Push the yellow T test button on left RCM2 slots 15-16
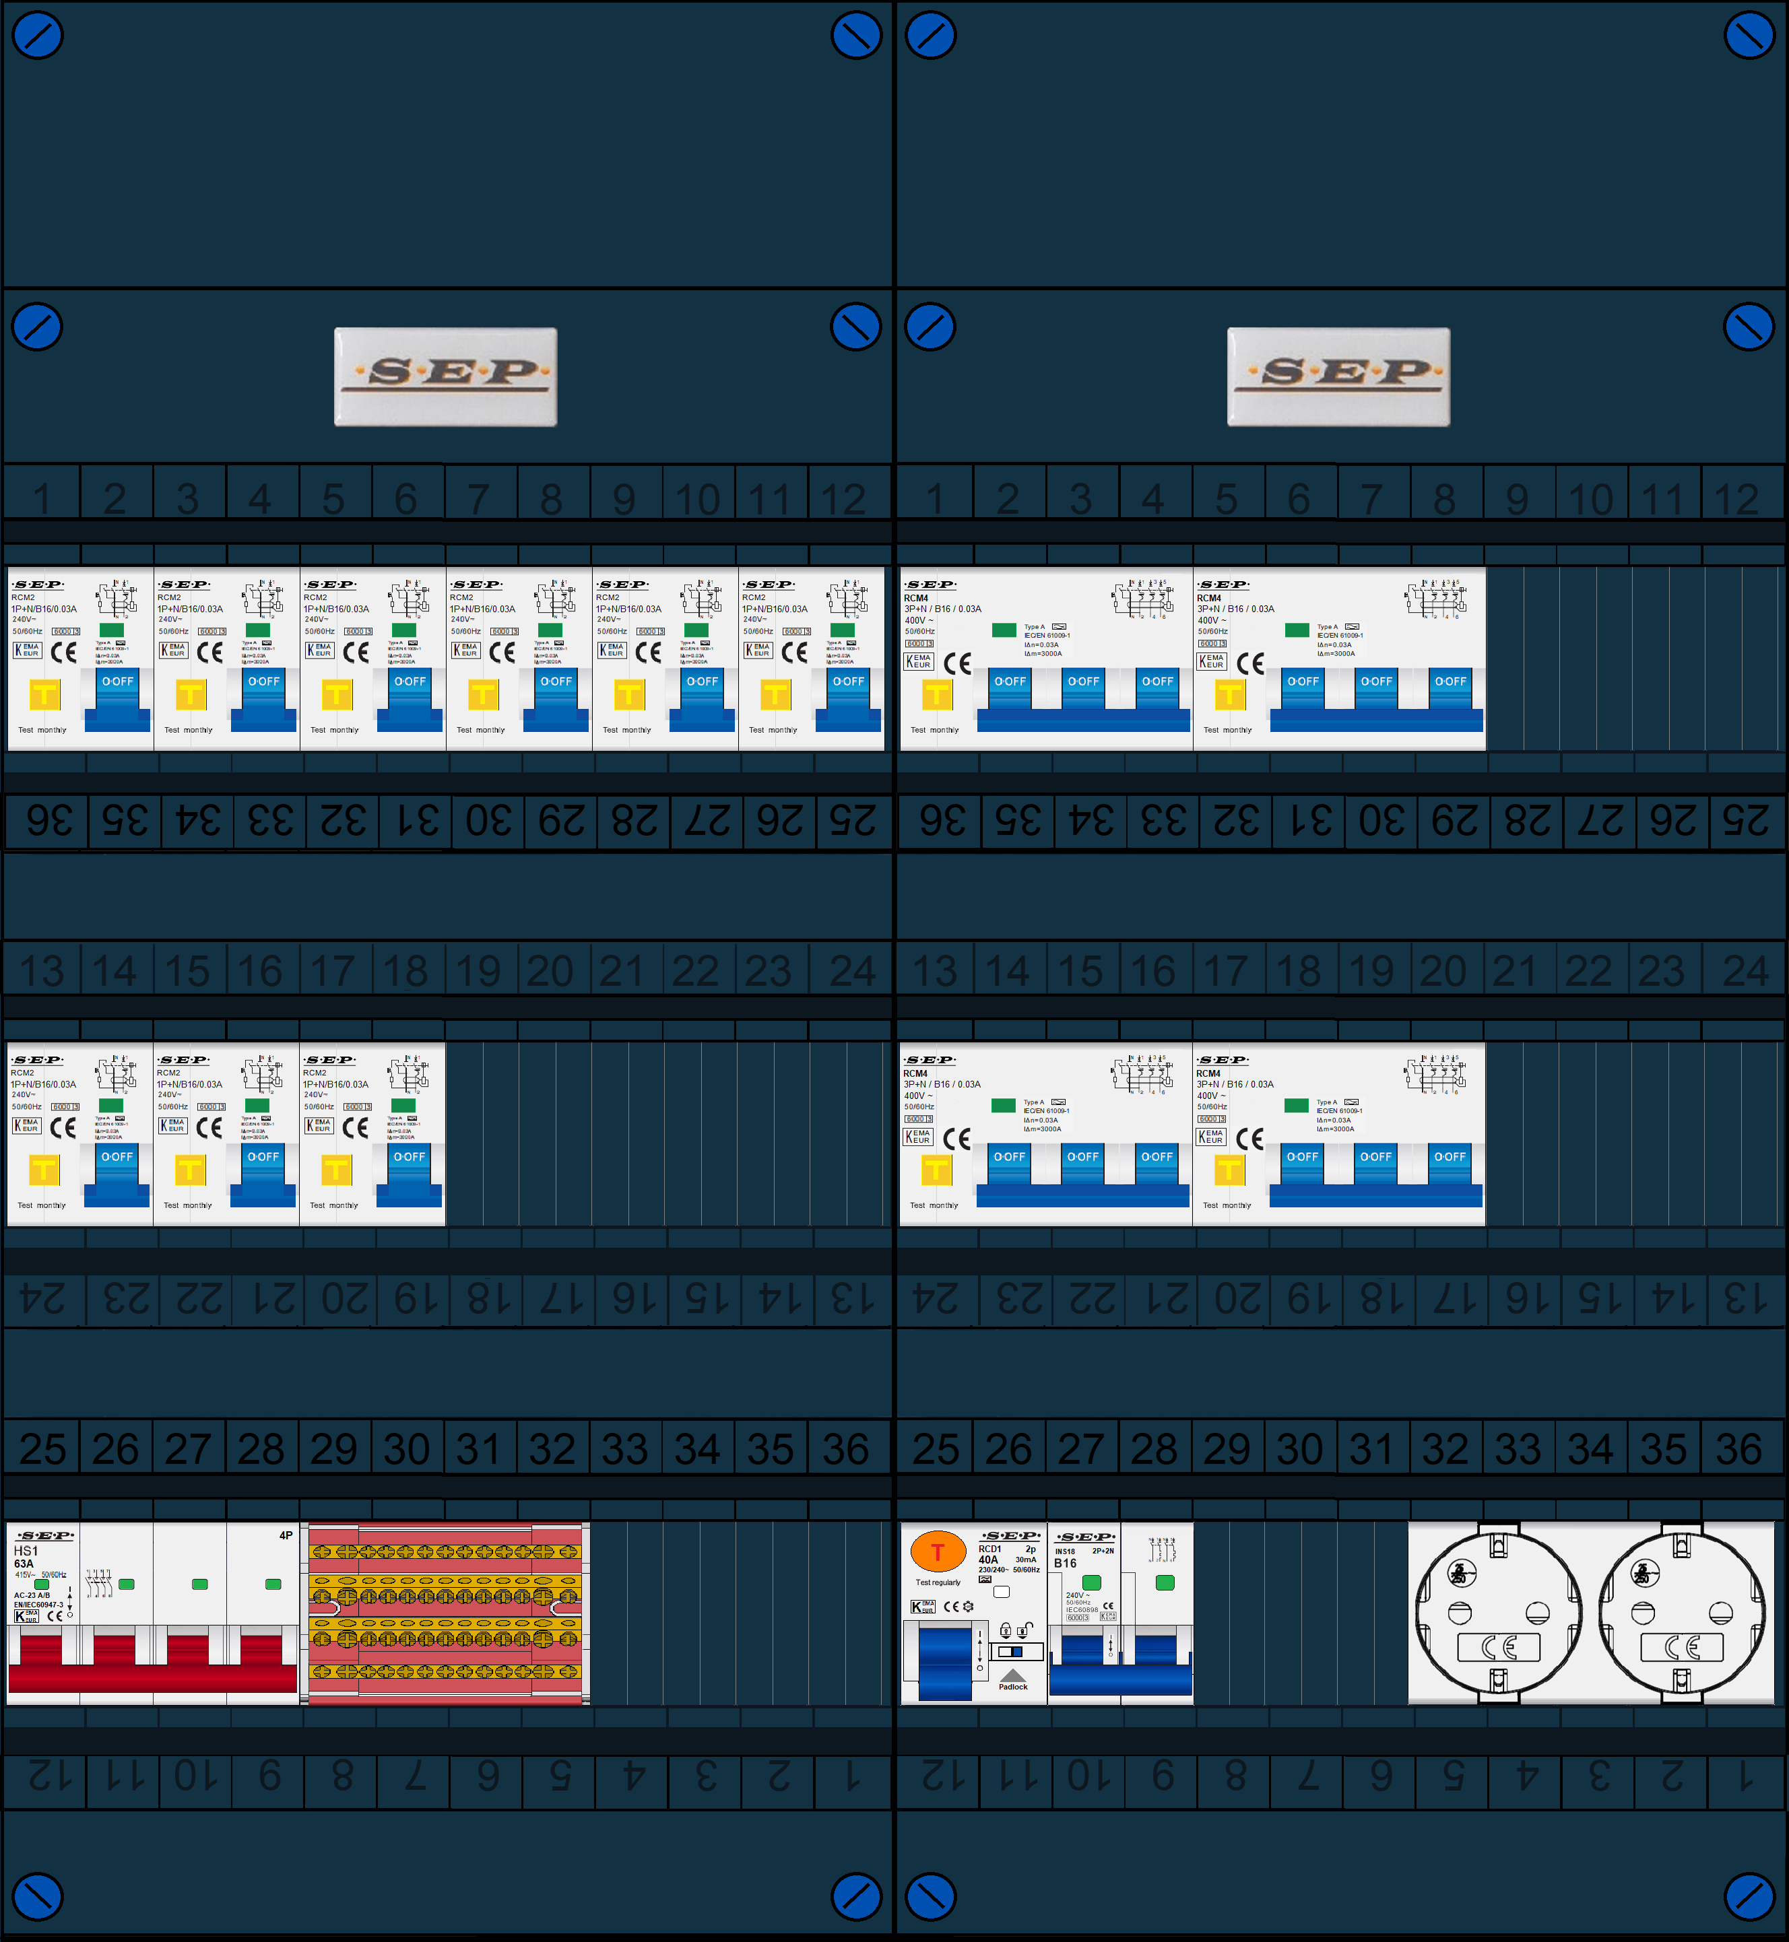The height and width of the screenshot is (1942, 1789). pos(190,1170)
